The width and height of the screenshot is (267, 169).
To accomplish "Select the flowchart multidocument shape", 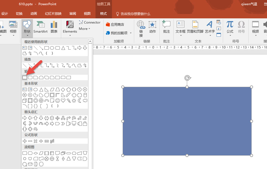I will (x=63, y=153).
